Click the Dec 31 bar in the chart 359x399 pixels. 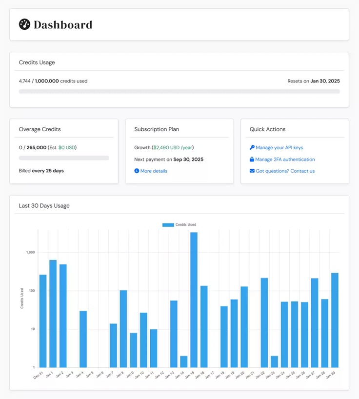tap(43, 321)
